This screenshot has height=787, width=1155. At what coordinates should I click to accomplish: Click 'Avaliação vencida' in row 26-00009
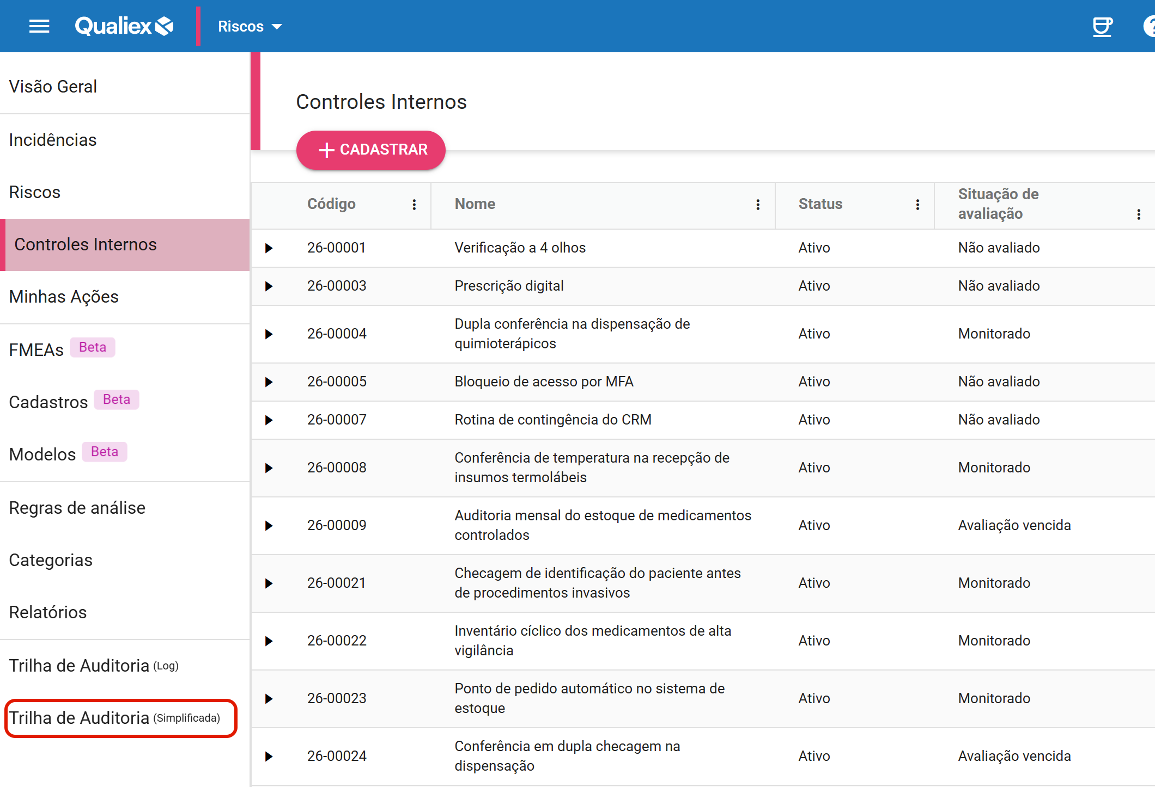(x=1014, y=525)
